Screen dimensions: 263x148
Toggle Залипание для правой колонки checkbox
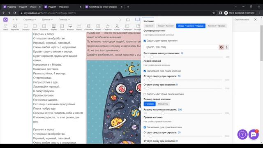[145, 127]
